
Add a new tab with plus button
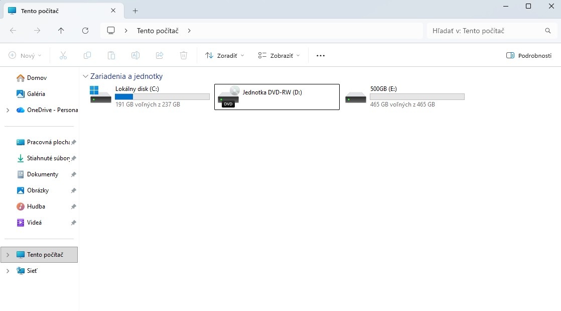click(135, 11)
